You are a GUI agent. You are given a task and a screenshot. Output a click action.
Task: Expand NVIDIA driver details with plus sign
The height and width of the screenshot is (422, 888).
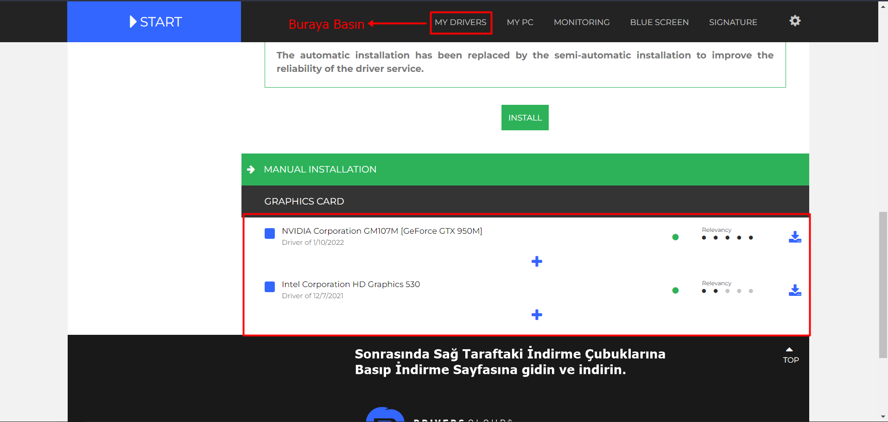coord(537,262)
